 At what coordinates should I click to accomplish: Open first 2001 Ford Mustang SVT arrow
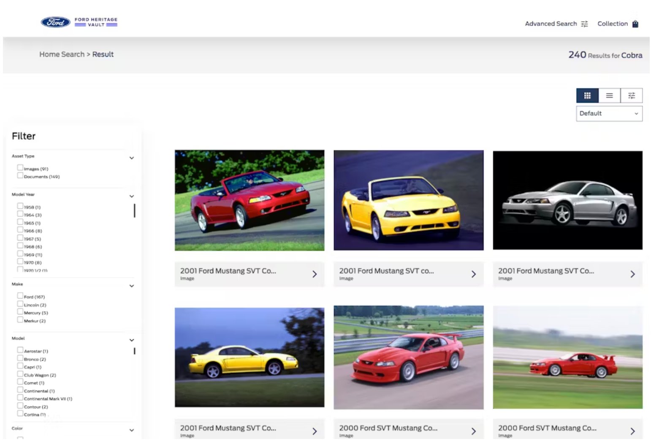coord(315,274)
